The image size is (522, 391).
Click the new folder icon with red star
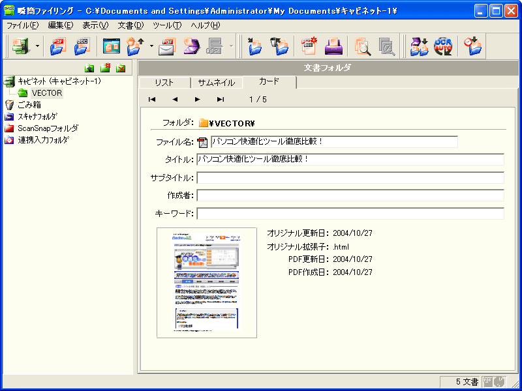[x=105, y=68]
